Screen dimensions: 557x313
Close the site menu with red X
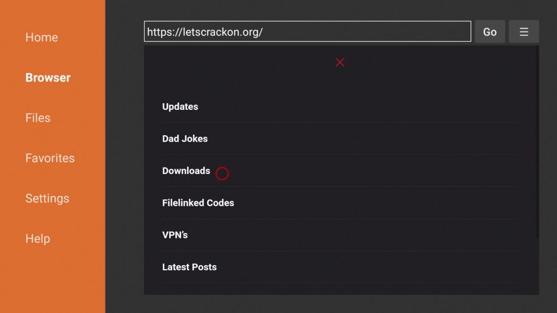340,62
